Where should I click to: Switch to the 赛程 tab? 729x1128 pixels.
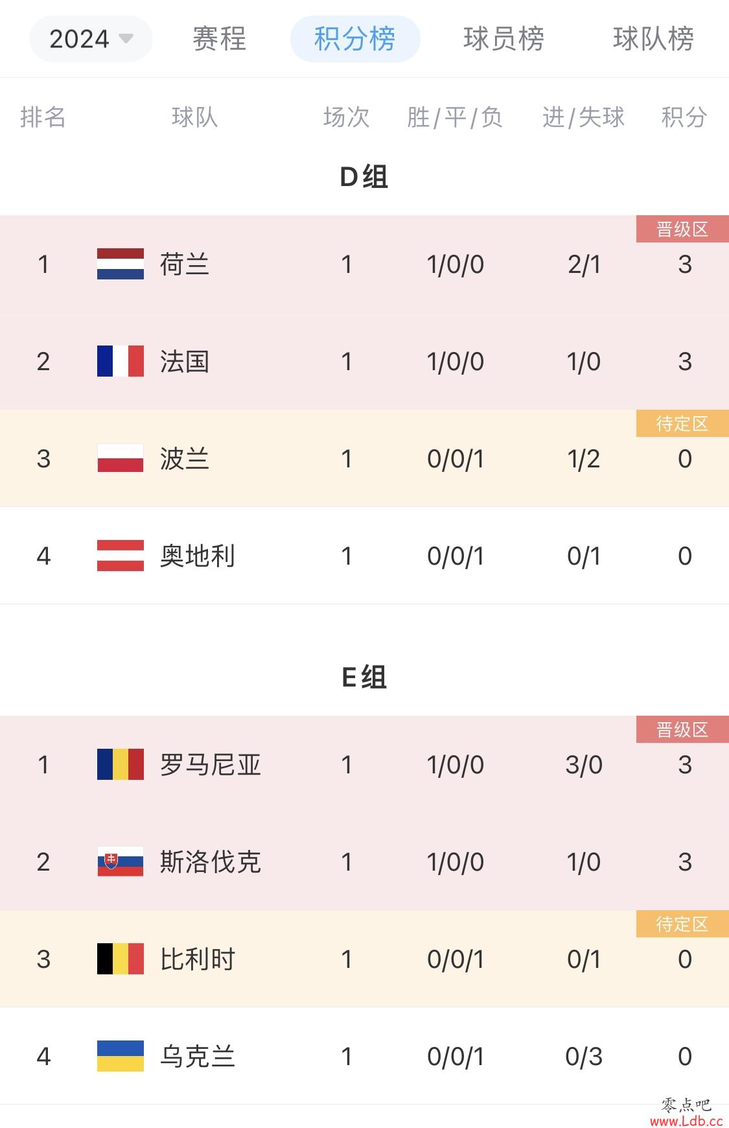(x=220, y=39)
